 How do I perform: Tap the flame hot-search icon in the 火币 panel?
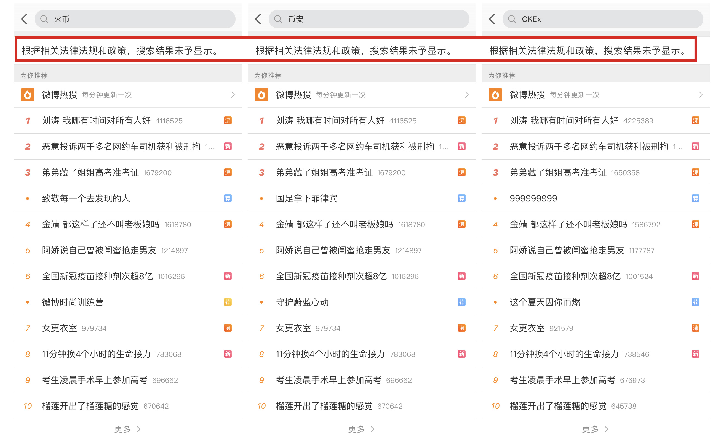27,95
